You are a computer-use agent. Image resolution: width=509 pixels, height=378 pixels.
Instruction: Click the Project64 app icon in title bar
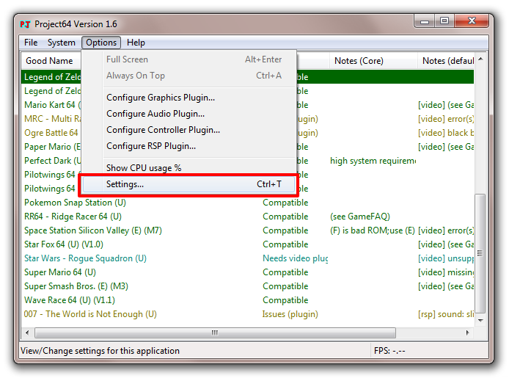pyautogui.click(x=25, y=24)
